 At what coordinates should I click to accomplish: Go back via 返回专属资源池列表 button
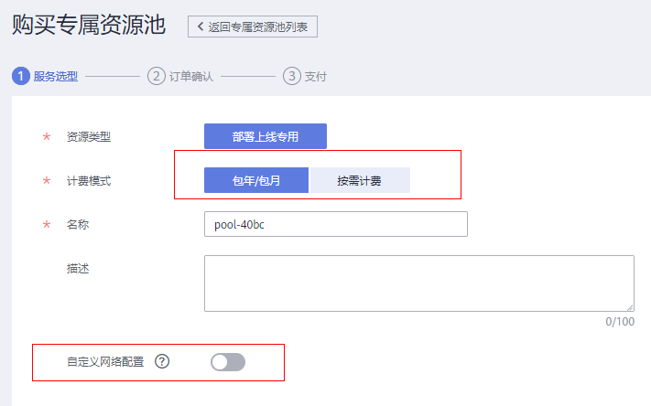tap(253, 27)
